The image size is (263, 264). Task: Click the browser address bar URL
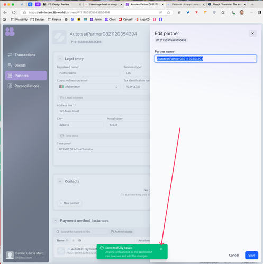69,12
